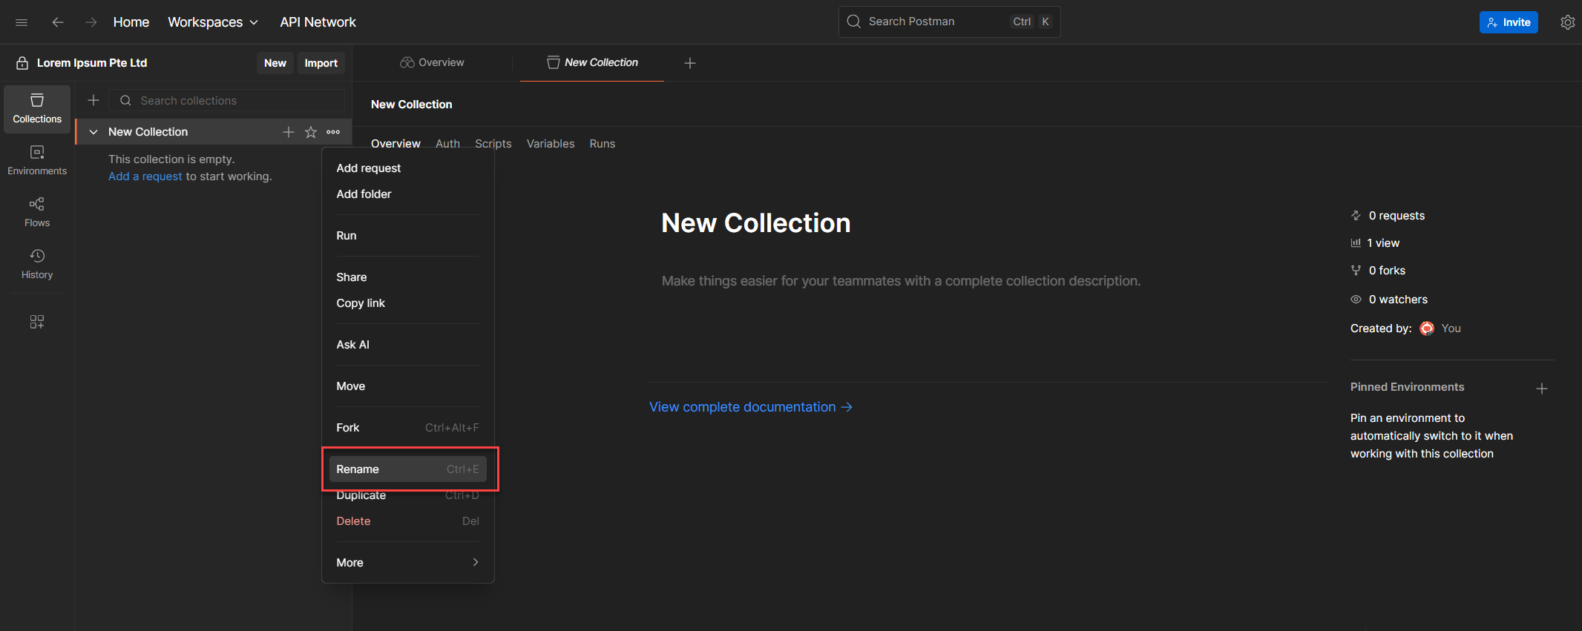The image size is (1582, 631).
Task: Open the Scripts sub-tab
Action: 493,144
